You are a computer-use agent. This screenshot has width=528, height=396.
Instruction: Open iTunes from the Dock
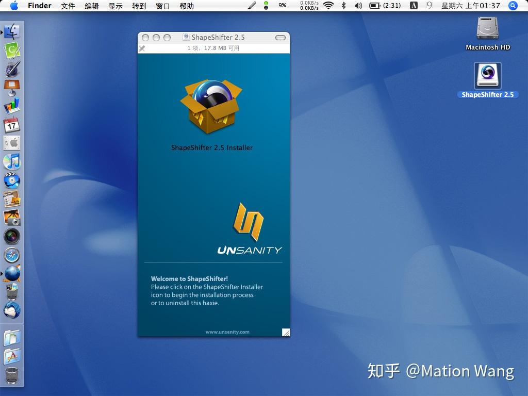[11, 161]
